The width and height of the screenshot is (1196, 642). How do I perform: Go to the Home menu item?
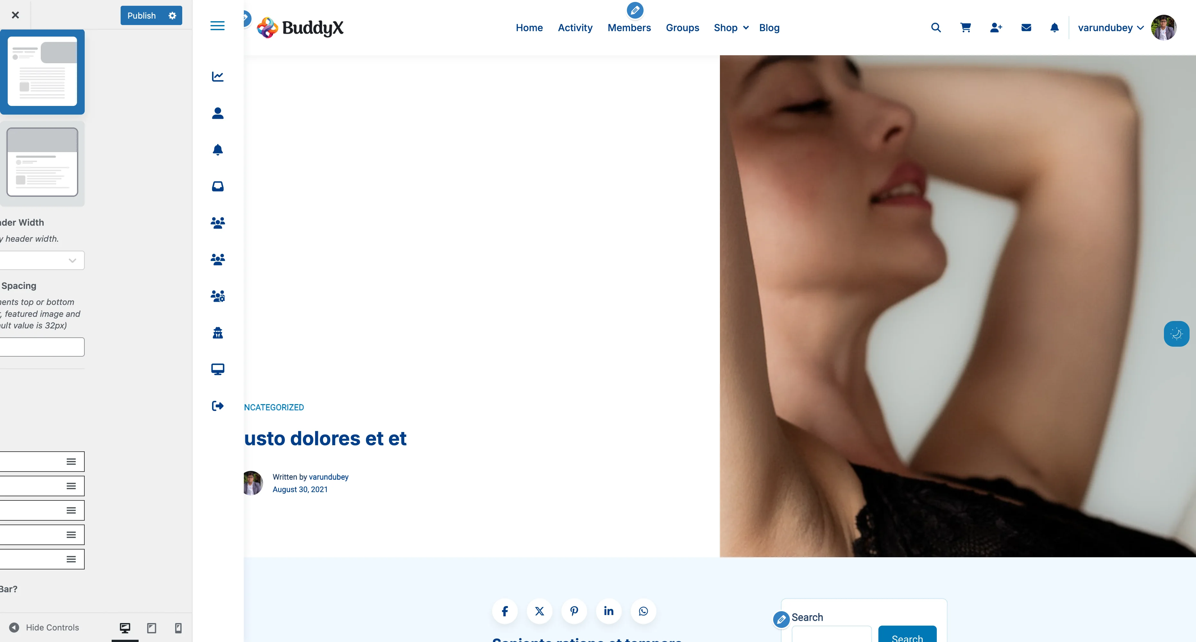[529, 28]
